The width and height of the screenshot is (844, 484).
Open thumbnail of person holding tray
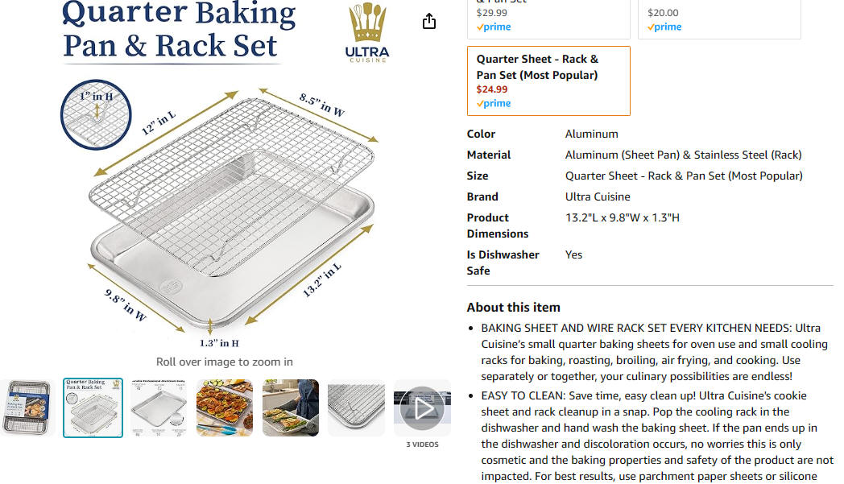point(291,408)
